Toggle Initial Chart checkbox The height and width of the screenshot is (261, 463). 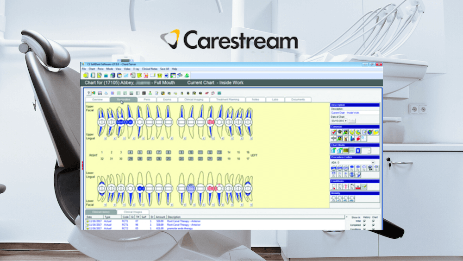pyautogui.click(x=374, y=221)
